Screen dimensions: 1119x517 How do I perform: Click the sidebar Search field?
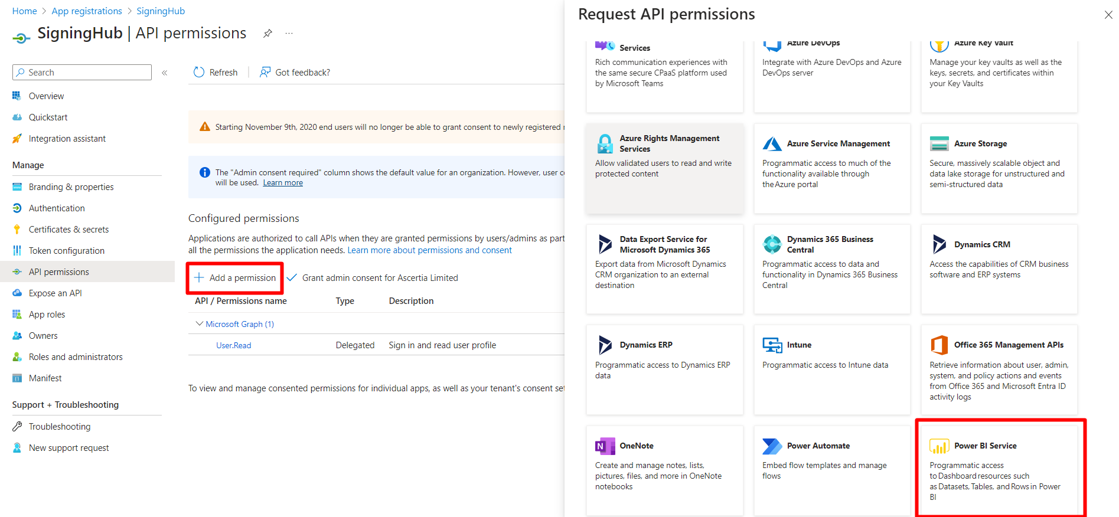point(82,72)
